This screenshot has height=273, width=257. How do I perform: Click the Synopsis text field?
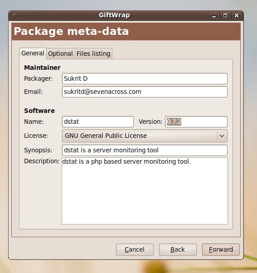(x=145, y=150)
